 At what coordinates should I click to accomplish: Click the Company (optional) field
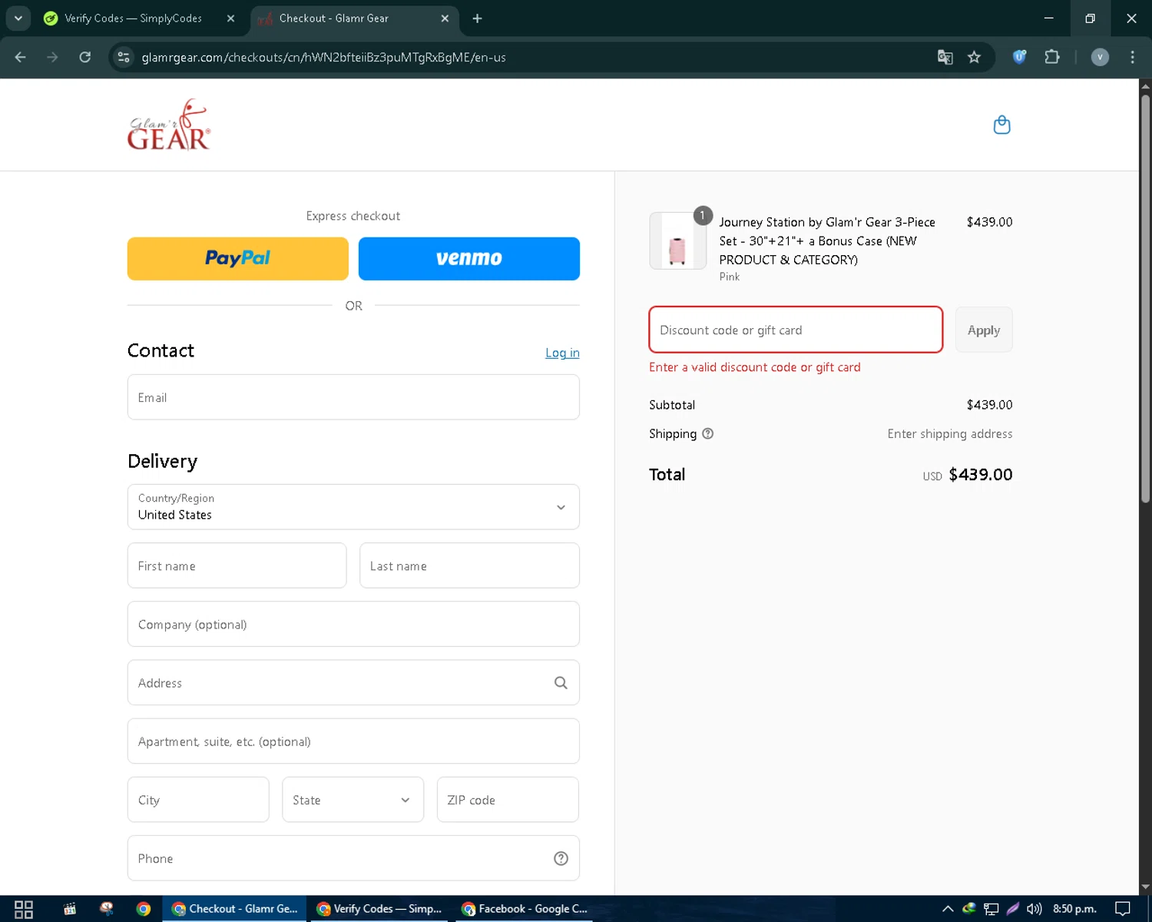(353, 624)
